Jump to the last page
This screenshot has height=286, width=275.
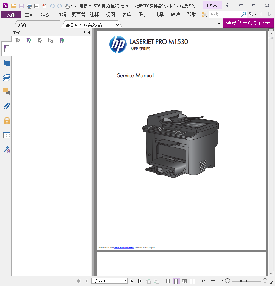pos(140,281)
